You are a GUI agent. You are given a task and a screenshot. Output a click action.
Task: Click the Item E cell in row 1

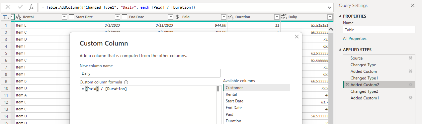(x=42, y=25)
